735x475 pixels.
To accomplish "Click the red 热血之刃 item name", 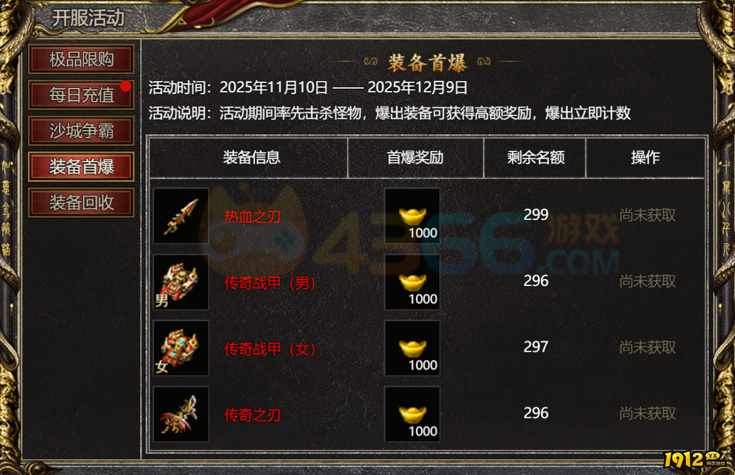I will 252,217.
